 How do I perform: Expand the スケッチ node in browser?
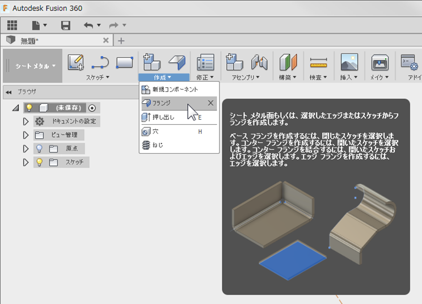(x=26, y=162)
